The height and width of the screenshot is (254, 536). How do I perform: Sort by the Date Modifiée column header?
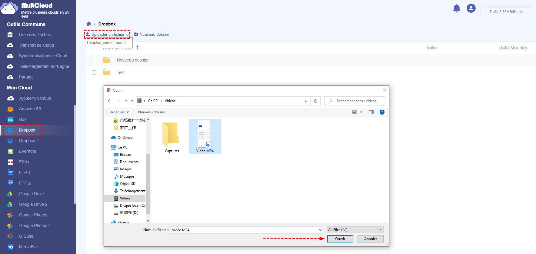click(x=513, y=48)
